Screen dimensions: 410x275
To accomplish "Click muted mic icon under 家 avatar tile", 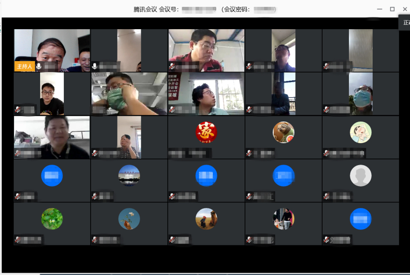I will [172, 154].
